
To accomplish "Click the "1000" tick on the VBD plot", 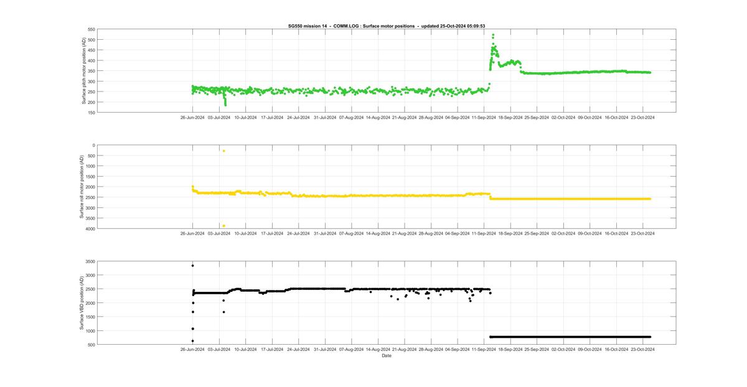I will tap(90, 331).
